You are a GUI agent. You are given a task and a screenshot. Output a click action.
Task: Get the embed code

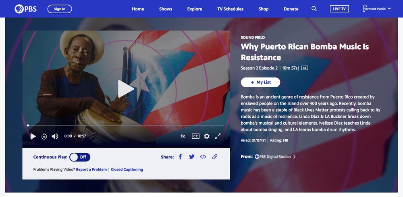[x=203, y=157]
